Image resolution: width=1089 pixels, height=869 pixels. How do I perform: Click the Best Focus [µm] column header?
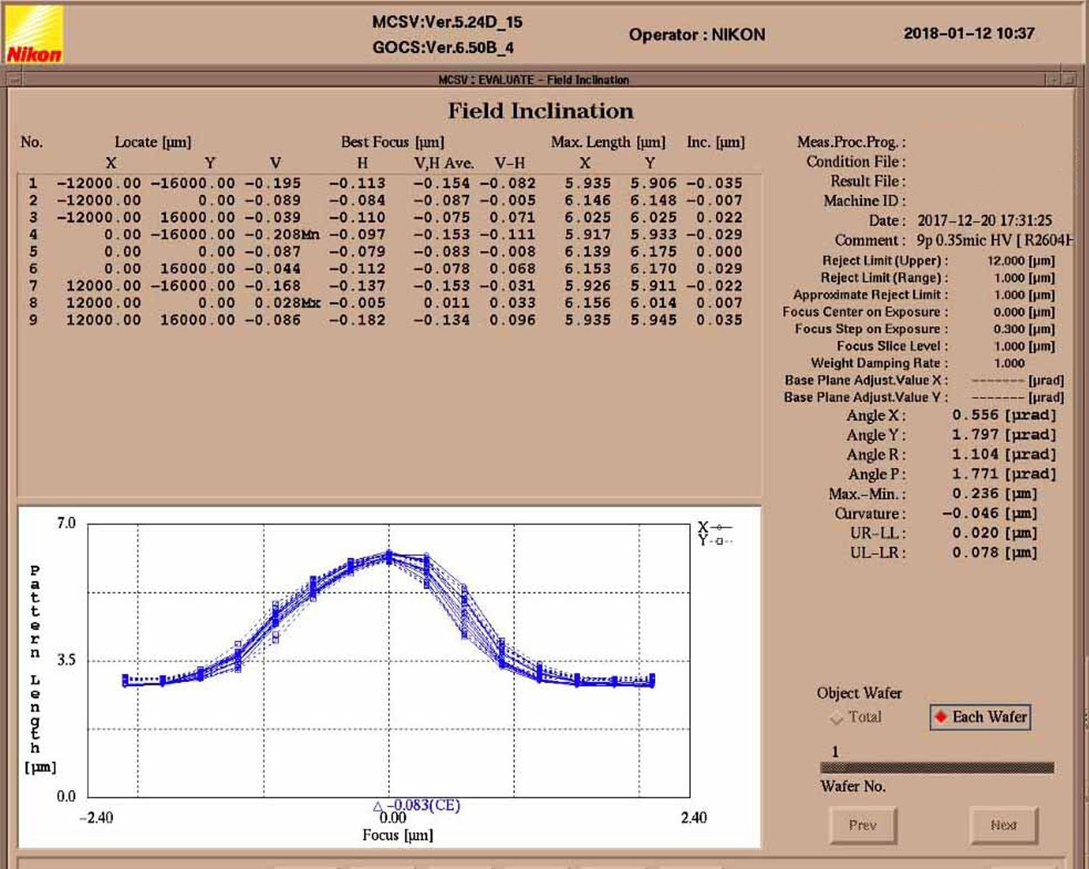coord(392,142)
